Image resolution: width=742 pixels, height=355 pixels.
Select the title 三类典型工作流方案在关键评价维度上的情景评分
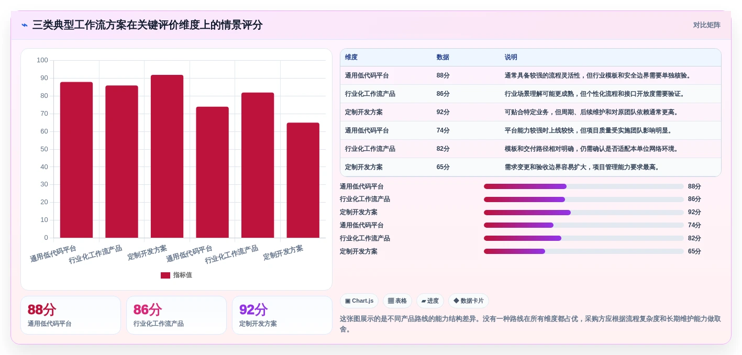point(147,25)
